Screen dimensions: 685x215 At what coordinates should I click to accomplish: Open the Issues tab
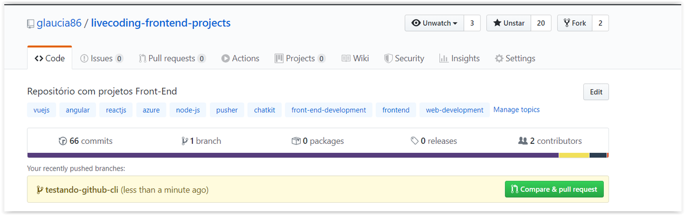point(102,58)
